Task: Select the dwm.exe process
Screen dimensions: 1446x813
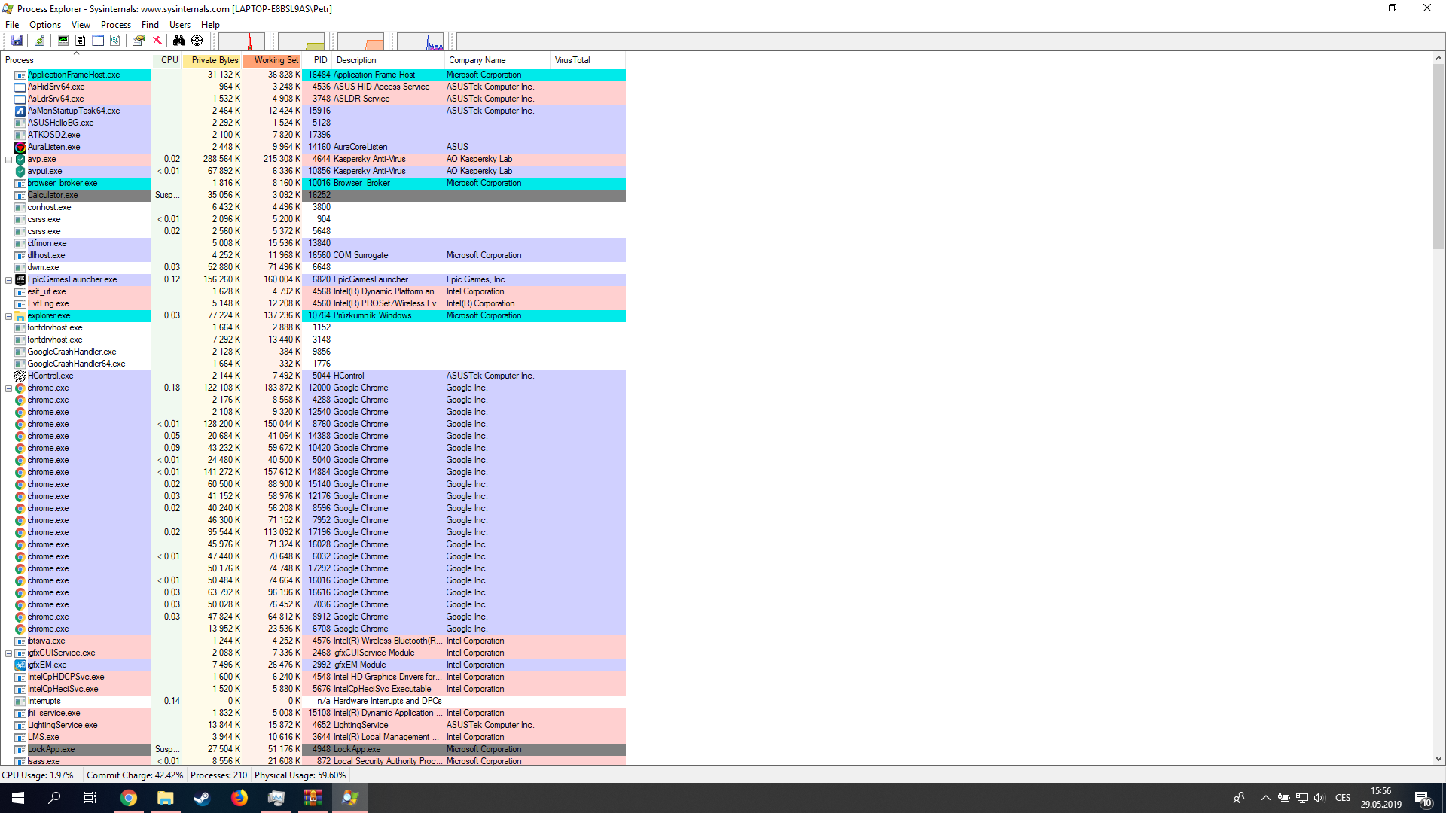Action: 313,268
